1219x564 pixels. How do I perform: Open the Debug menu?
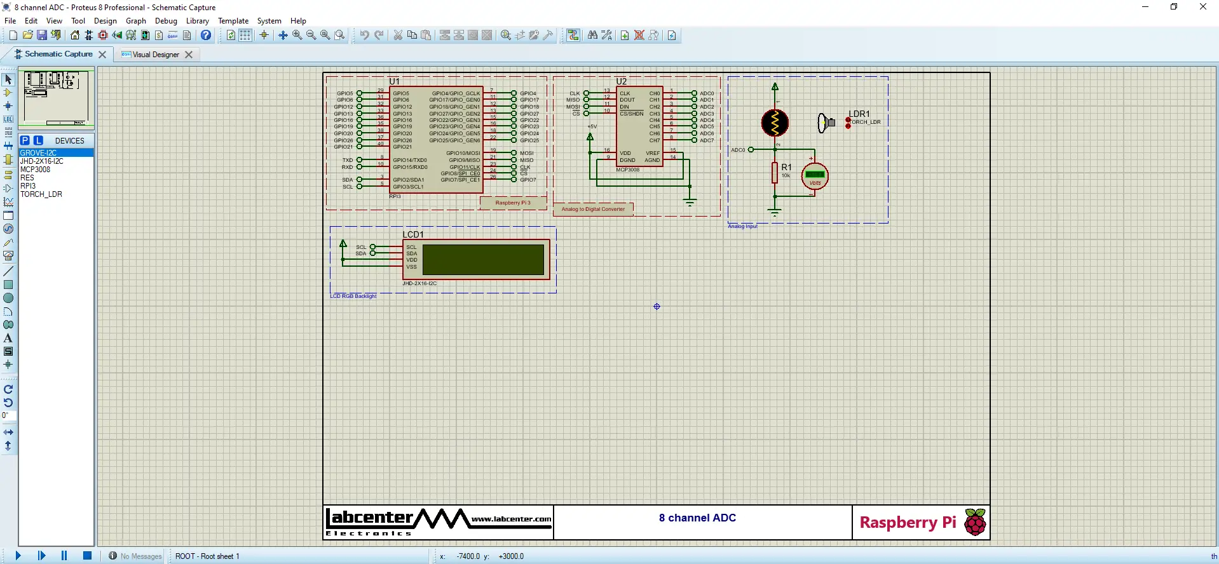(x=166, y=21)
